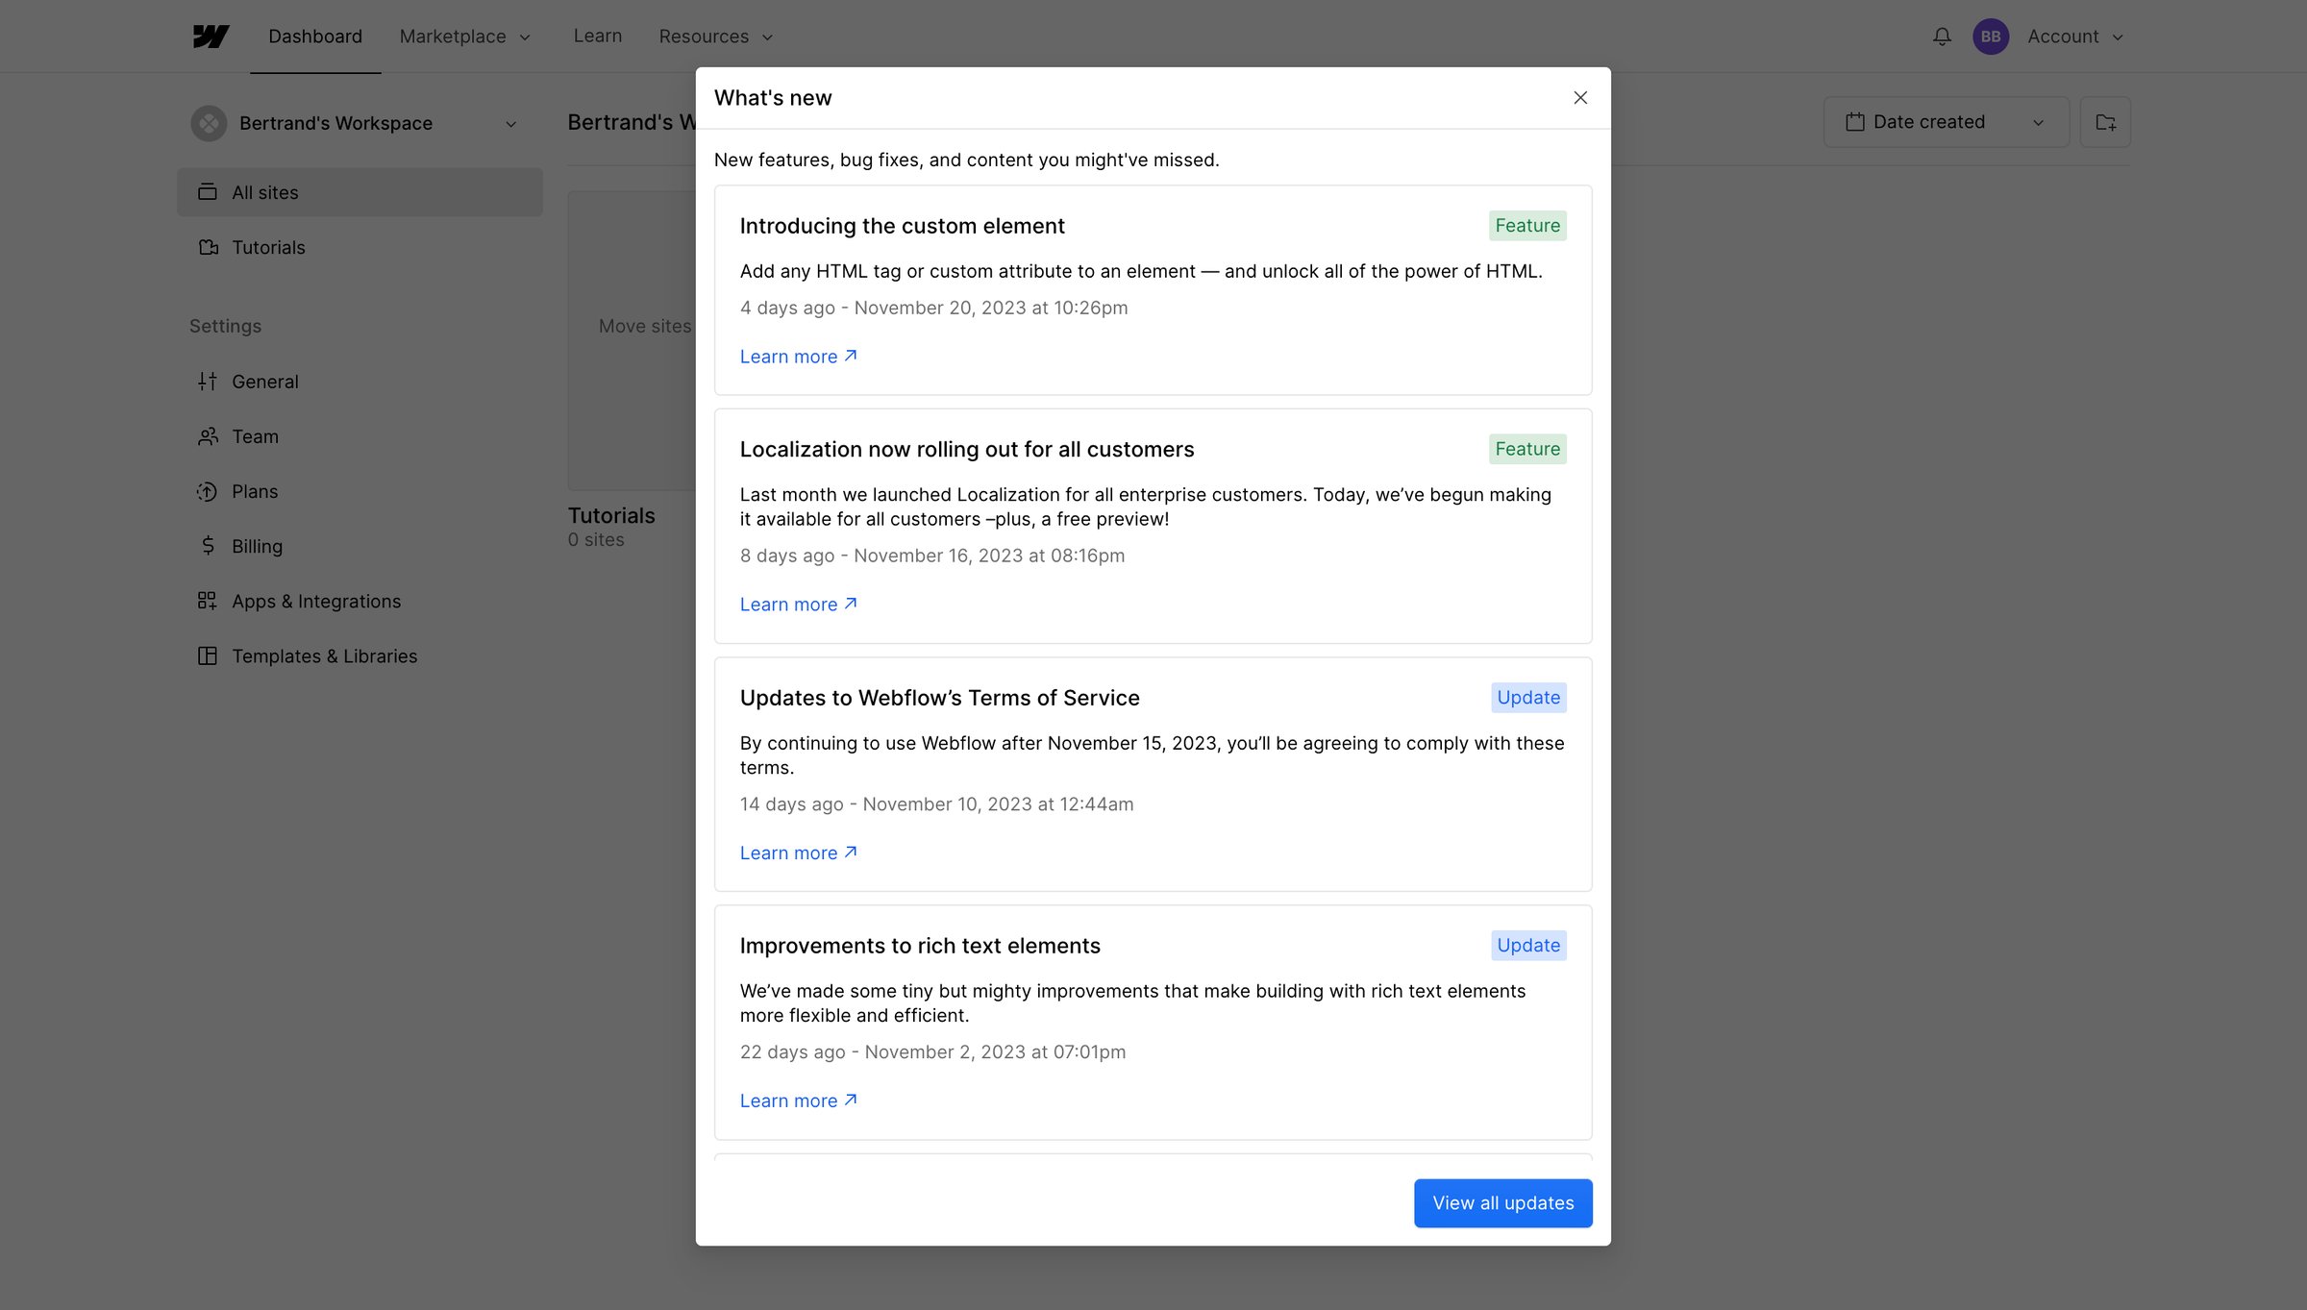Screen dimensions: 2307x1310
Task: Click the Plans icon in sidebar
Action: [208, 491]
